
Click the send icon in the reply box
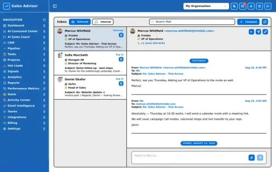260,158
